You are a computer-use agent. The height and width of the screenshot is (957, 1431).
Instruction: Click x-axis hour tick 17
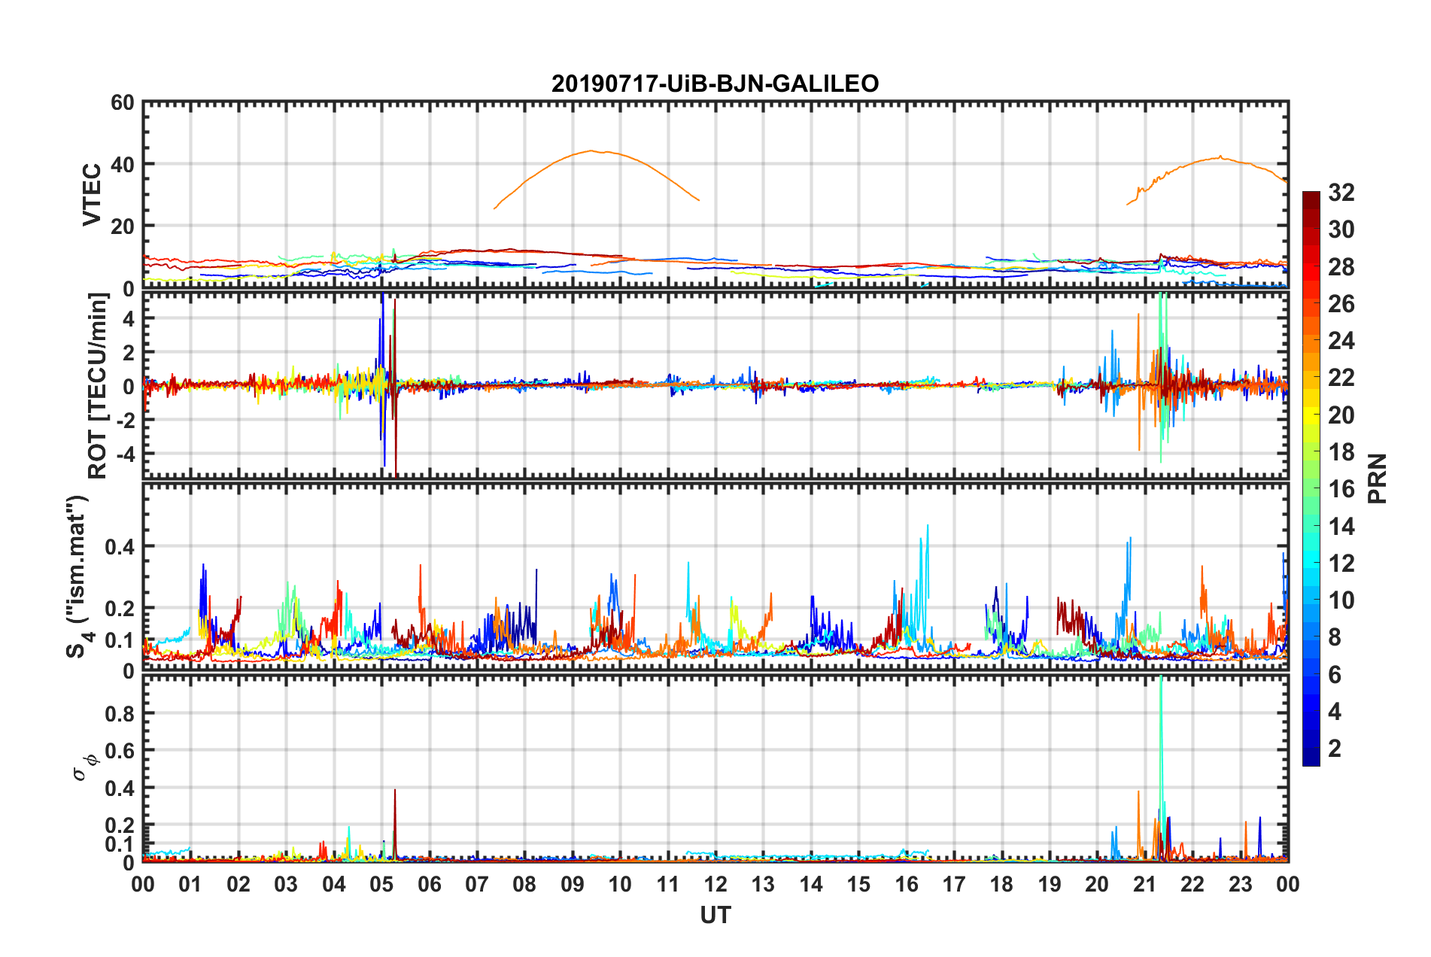click(x=954, y=884)
